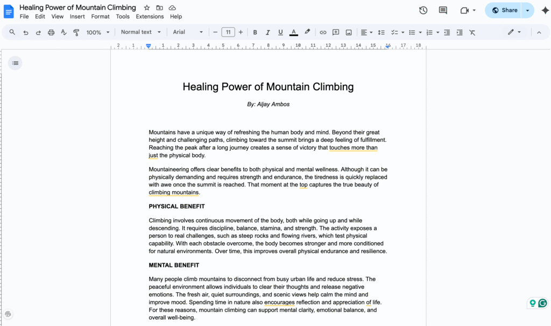Open the Arial font dropdown
The height and width of the screenshot is (326, 551).
point(188,32)
